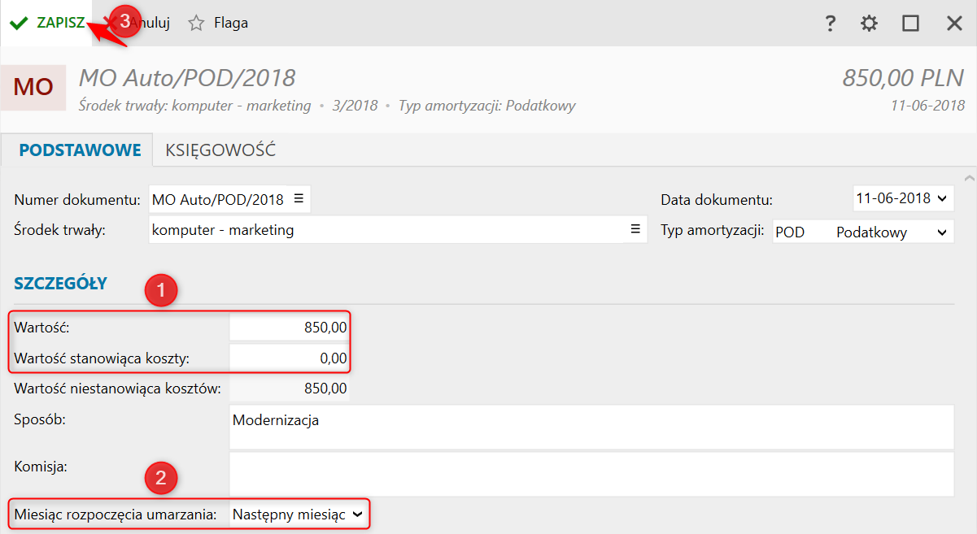Switch to the Księgowość tab
This screenshot has width=977, height=534.
pos(220,150)
